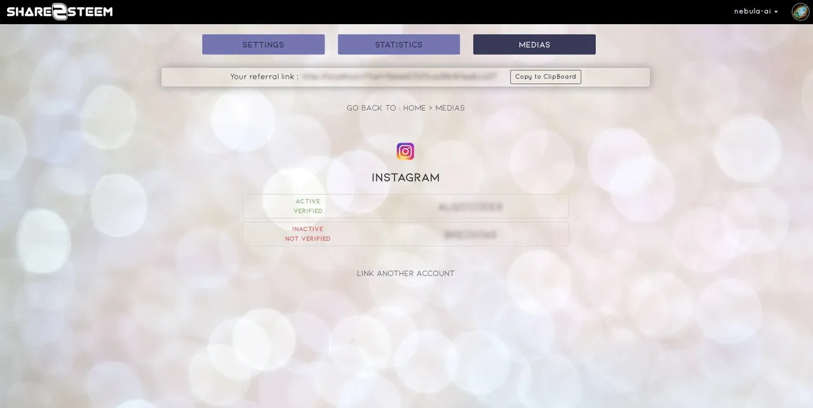Switch to the Settings tab

264,44
